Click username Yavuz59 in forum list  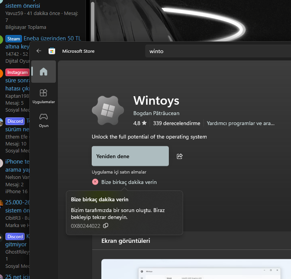coord(14,13)
